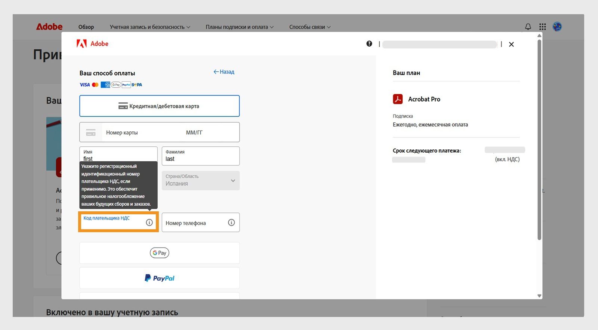Open the apps grid launcher
598x330 pixels.
[x=543, y=27]
